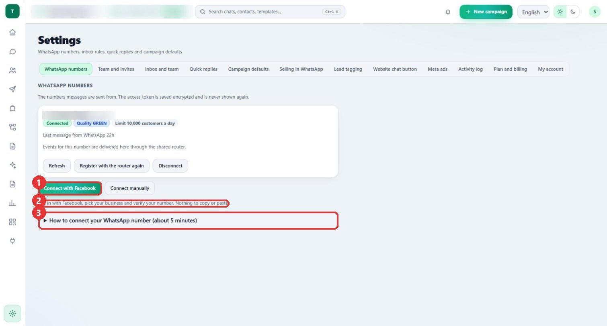Switch to Team and invites tab
The image size is (607, 326).
click(x=116, y=69)
